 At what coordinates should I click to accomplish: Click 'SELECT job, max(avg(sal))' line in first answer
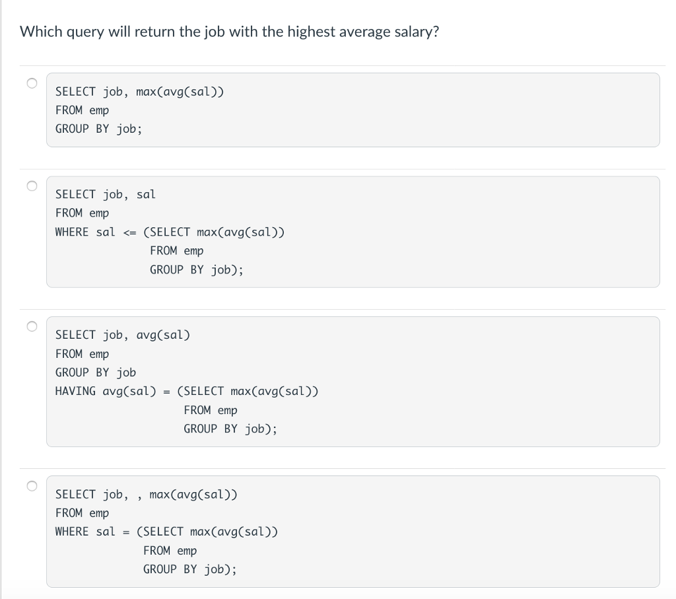pos(140,92)
